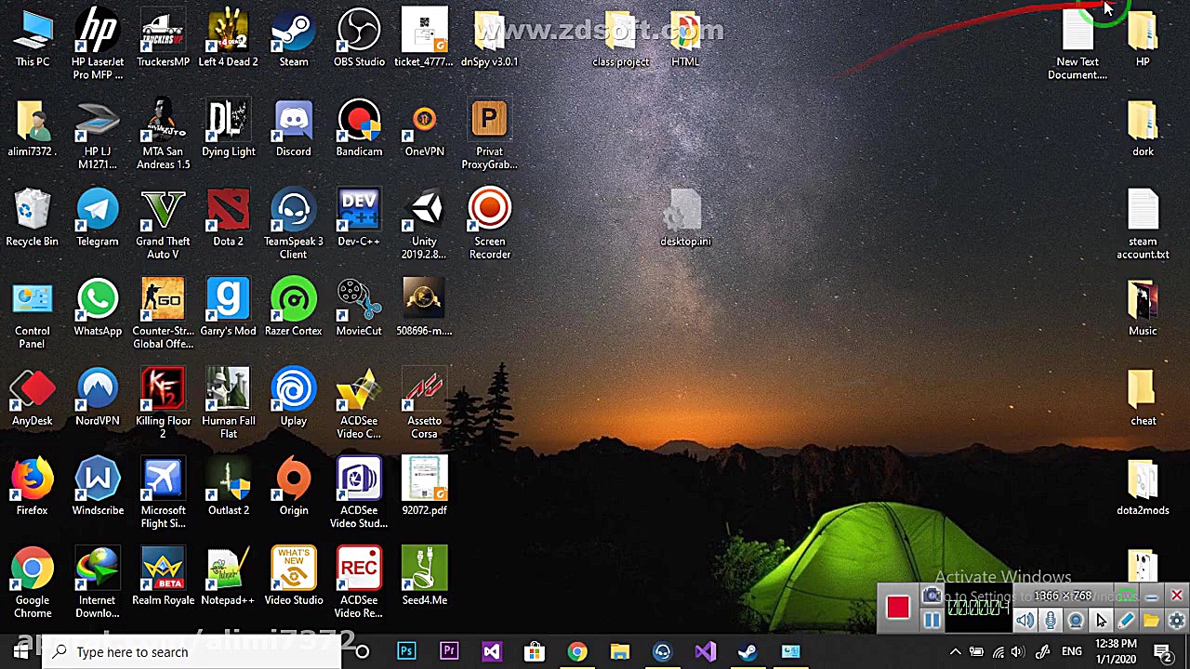Open the This PC desktop icon

tap(33, 38)
